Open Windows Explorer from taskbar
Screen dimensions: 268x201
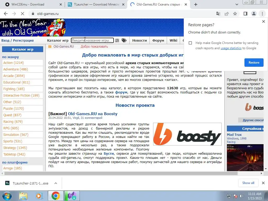tap(23, 196)
